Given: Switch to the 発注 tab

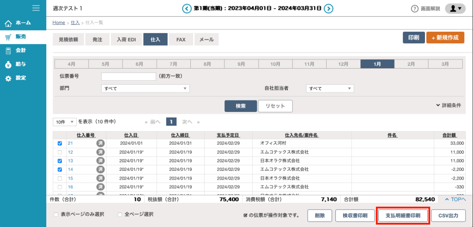Looking at the screenshot, I should coord(97,40).
